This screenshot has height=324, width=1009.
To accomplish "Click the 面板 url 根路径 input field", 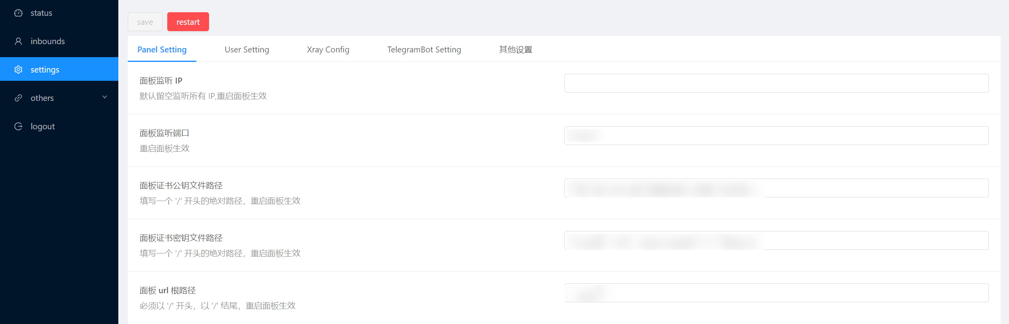I will [x=776, y=293].
